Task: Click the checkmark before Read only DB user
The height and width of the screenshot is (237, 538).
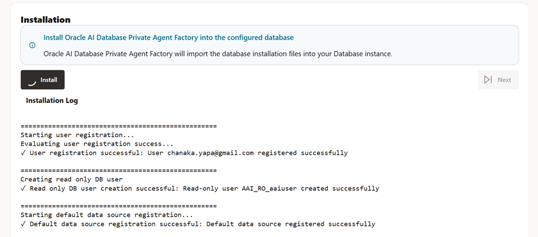Action: pos(23,189)
